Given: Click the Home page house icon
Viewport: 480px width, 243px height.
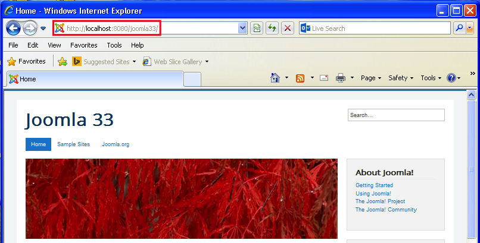Looking at the screenshot, I should click(x=275, y=78).
